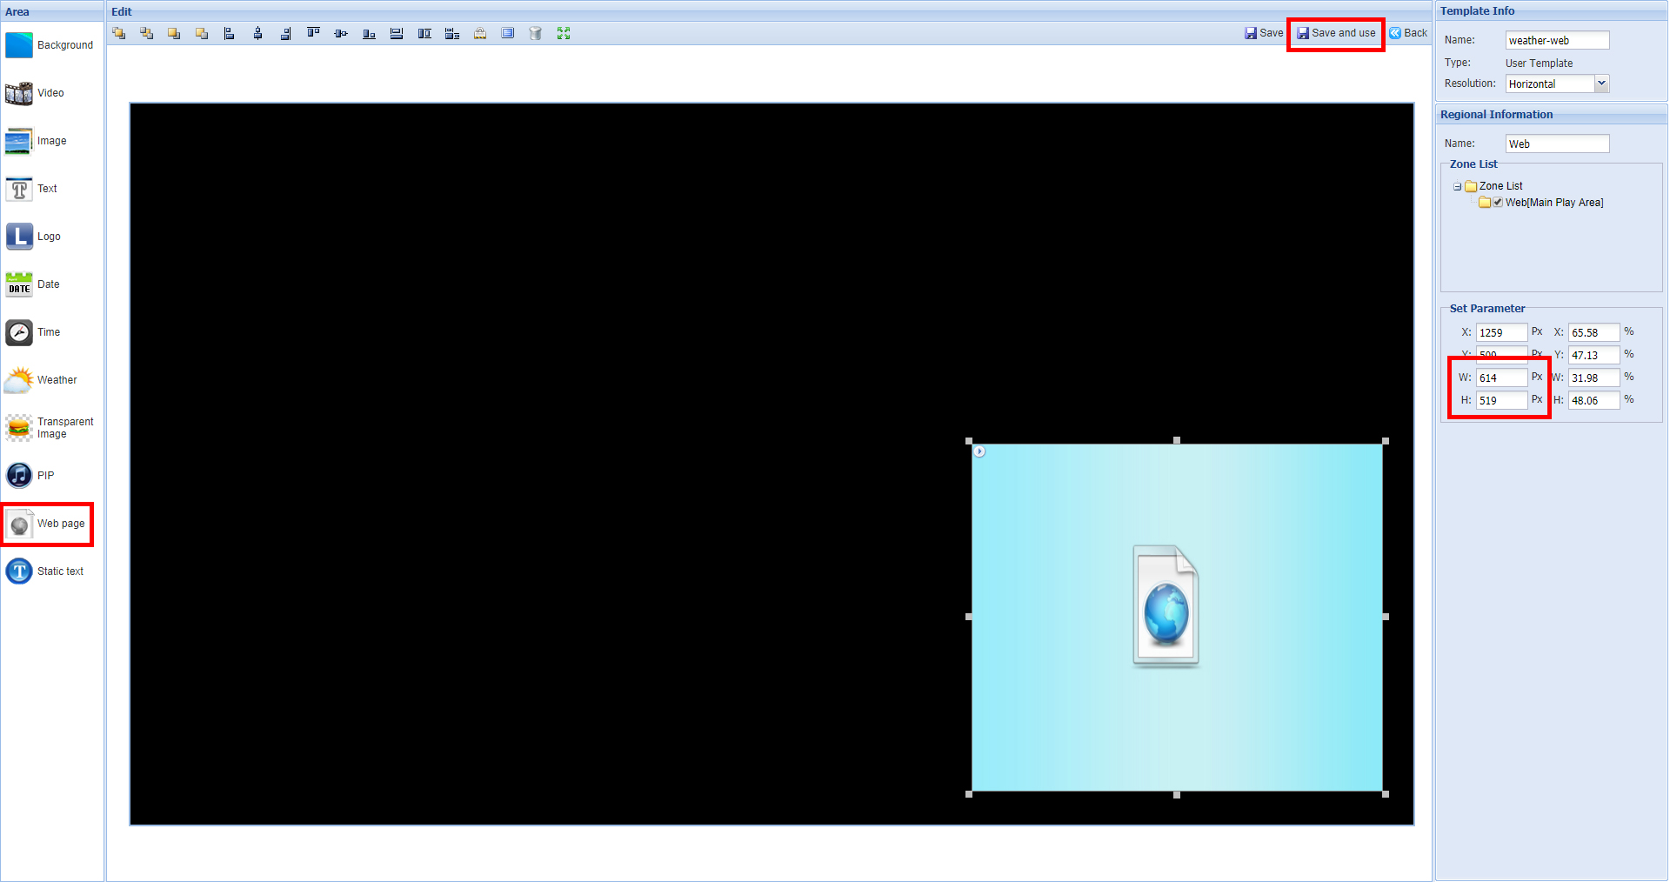Add a Static text area
The image size is (1670, 882).
[45, 571]
